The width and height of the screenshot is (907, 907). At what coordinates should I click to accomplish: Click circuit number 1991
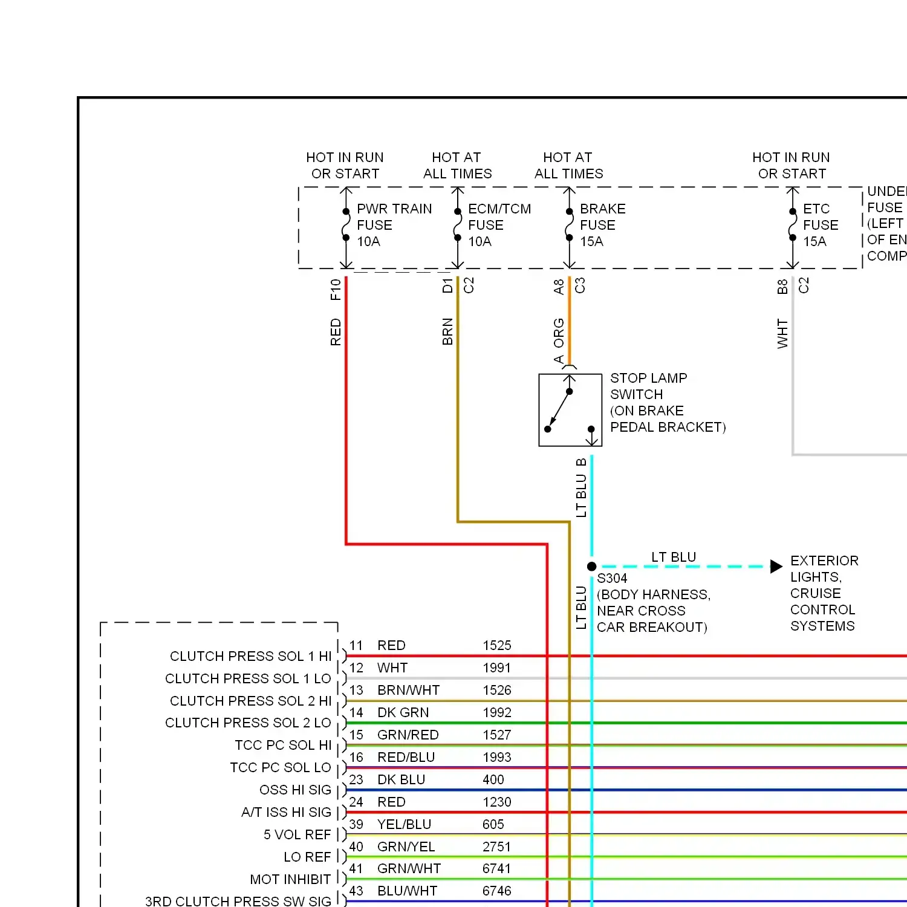tap(497, 668)
